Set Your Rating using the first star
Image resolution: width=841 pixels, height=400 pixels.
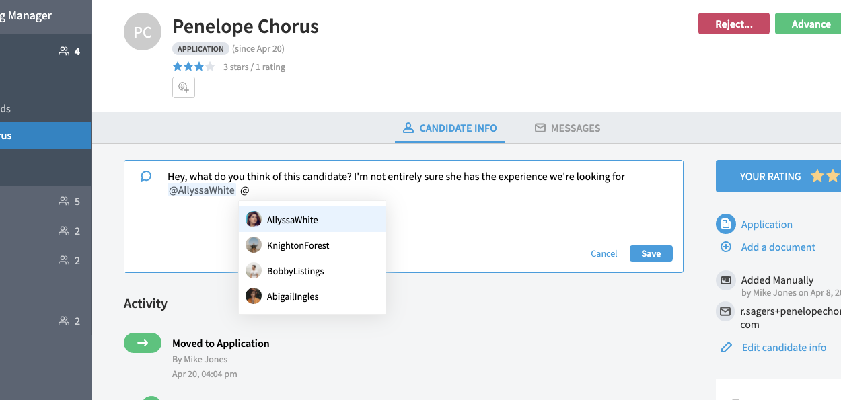click(x=817, y=176)
